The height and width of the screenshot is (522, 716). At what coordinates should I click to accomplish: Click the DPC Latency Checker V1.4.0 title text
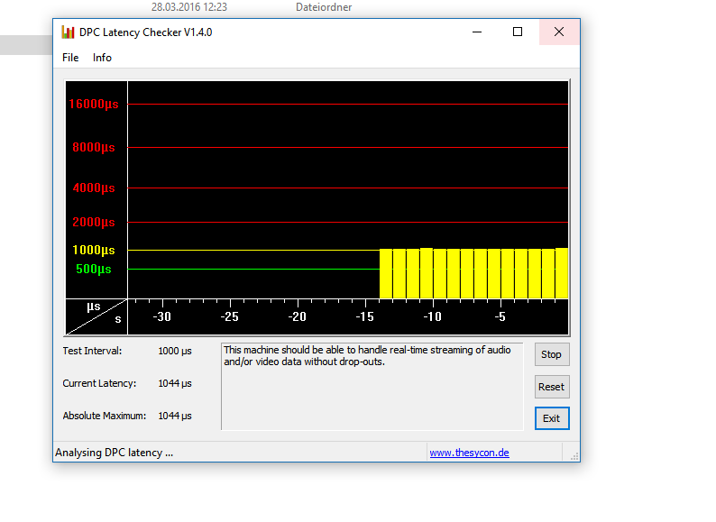[146, 32]
